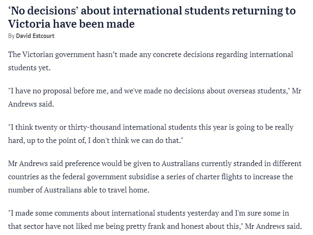
Task: Click the quote beginning 'I think twenty or thirty-thousand'
Action: (151, 134)
